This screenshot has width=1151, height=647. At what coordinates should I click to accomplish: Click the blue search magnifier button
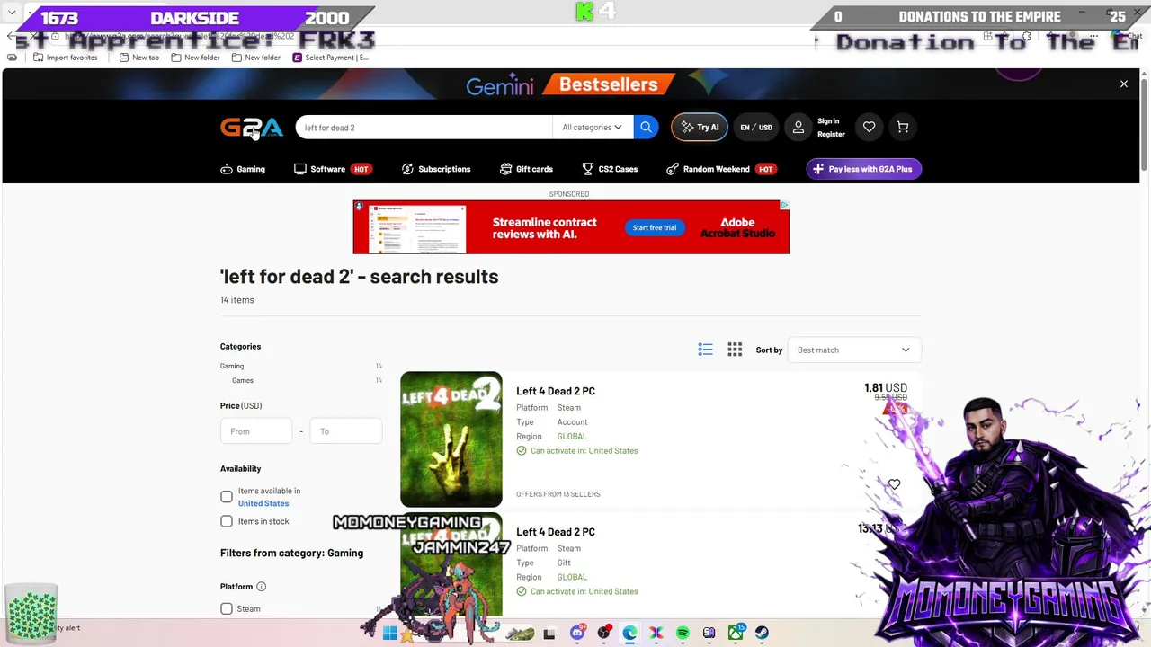point(646,128)
